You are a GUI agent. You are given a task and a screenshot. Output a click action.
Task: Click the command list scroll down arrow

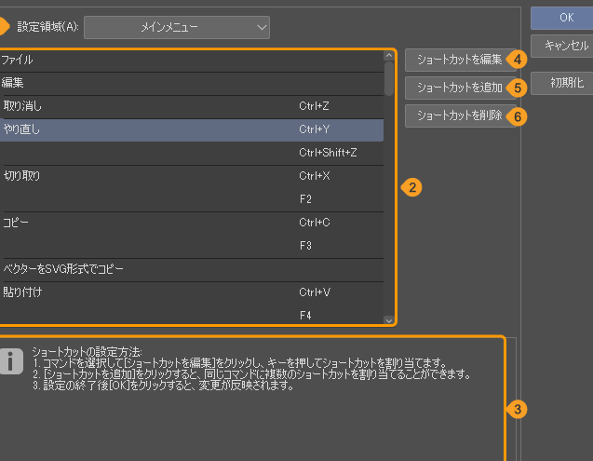[389, 320]
